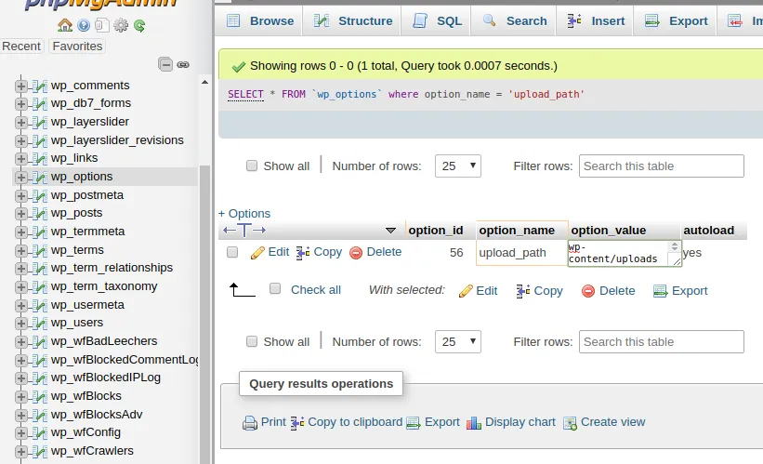Click navigation panel scrollbar up arrow
Viewport: 763px width, 464px height.
click(204, 82)
